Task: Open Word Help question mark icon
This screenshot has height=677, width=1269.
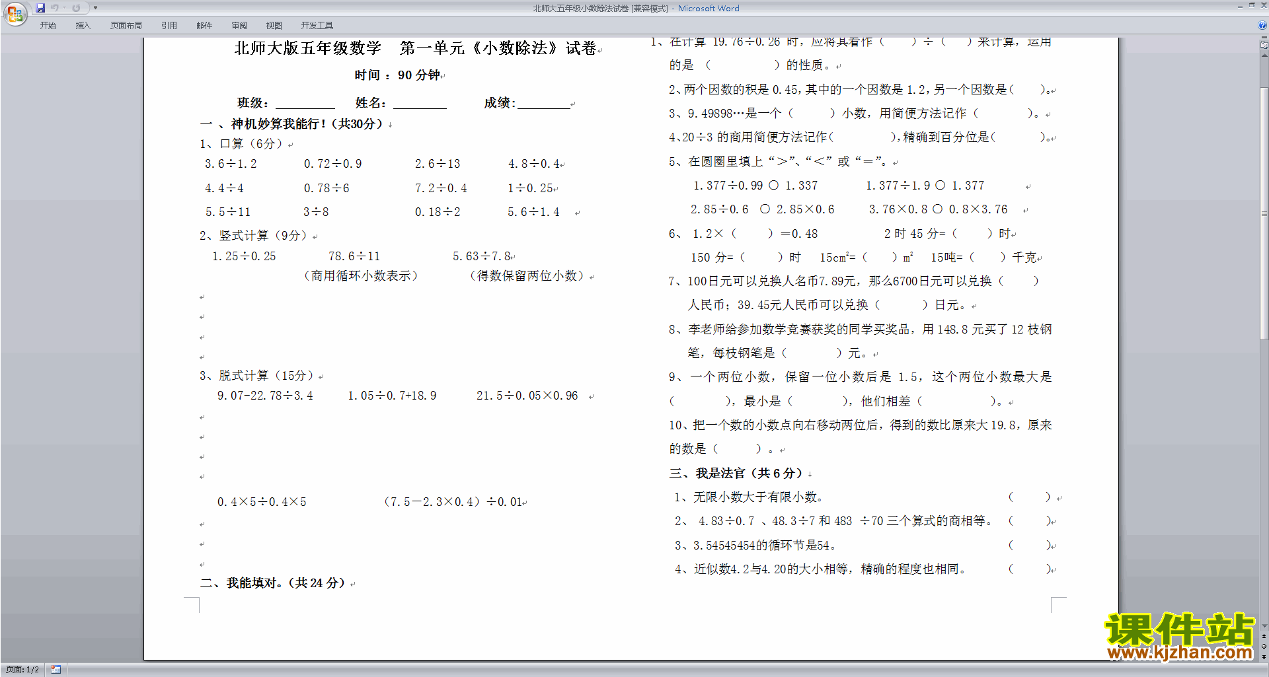Action: pos(1262,25)
